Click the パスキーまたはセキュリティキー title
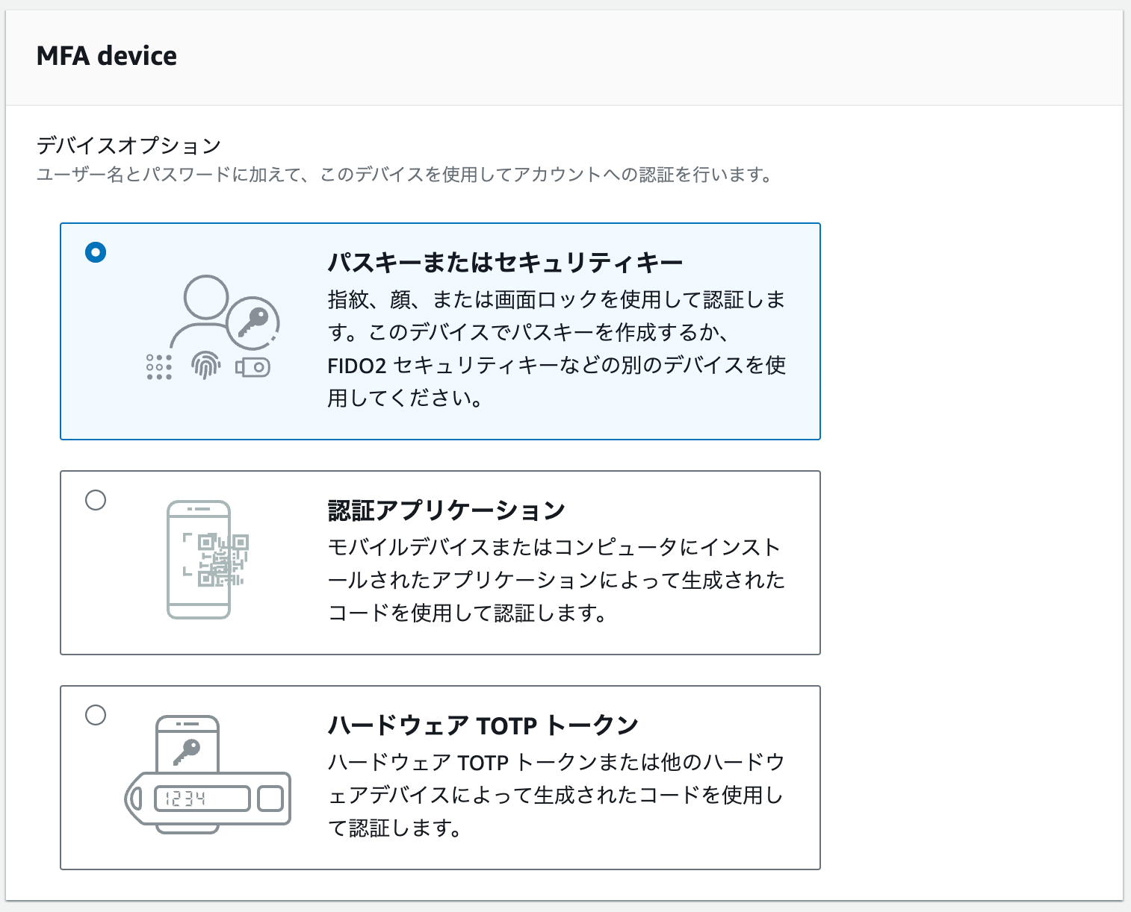The width and height of the screenshot is (1131, 912). (505, 262)
